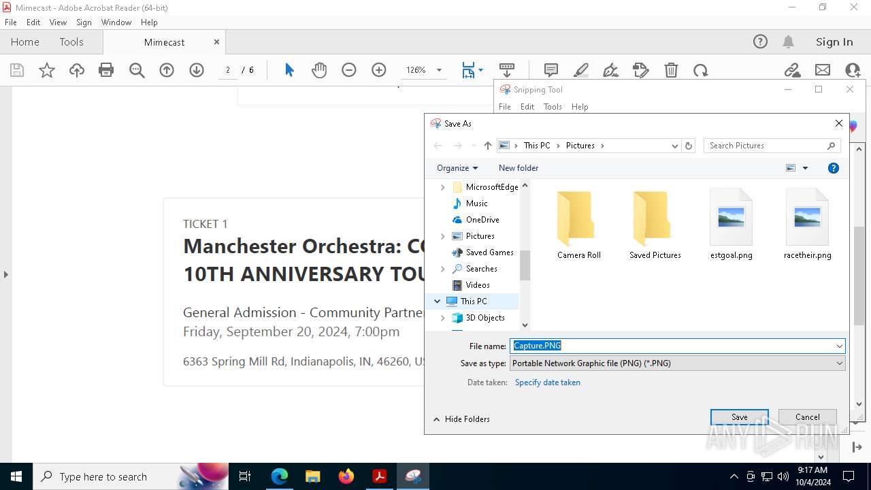Open zoom level 126% dropdown

[x=439, y=70]
